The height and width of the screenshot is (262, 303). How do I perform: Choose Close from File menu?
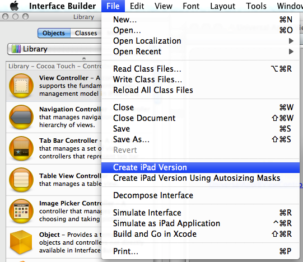[x=201, y=107]
